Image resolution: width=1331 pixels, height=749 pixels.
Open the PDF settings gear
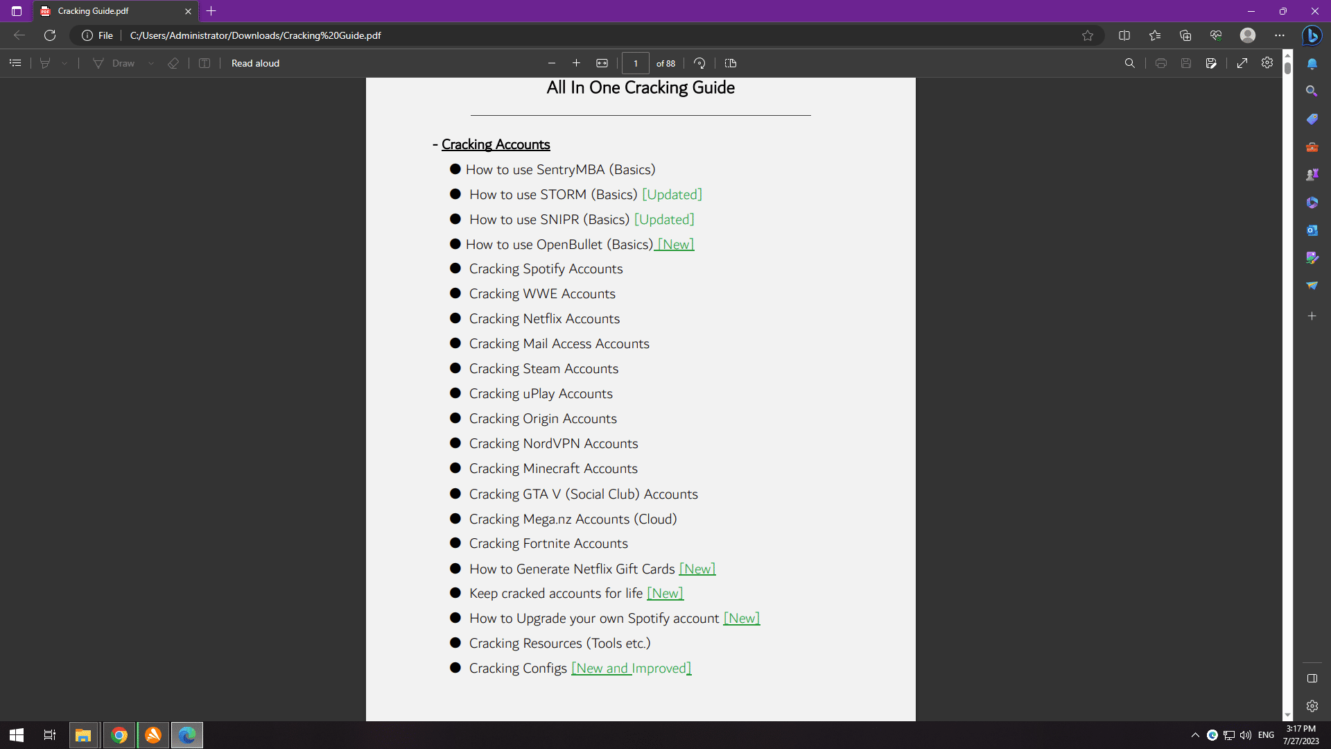(1267, 63)
